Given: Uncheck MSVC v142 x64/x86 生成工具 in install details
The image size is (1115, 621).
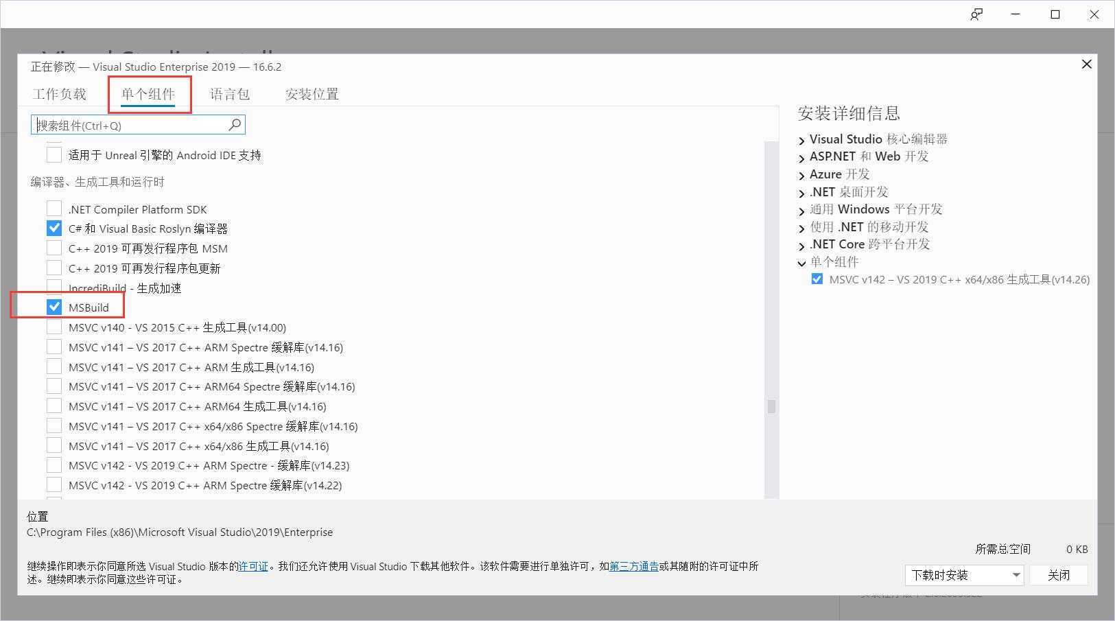Looking at the screenshot, I should tap(817, 279).
